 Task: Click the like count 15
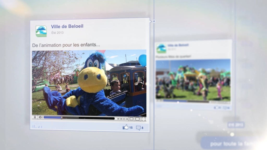tap(131, 128)
